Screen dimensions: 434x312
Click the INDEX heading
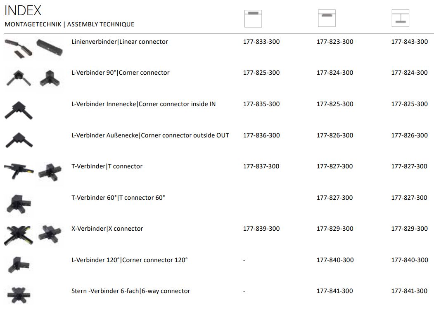23,11
